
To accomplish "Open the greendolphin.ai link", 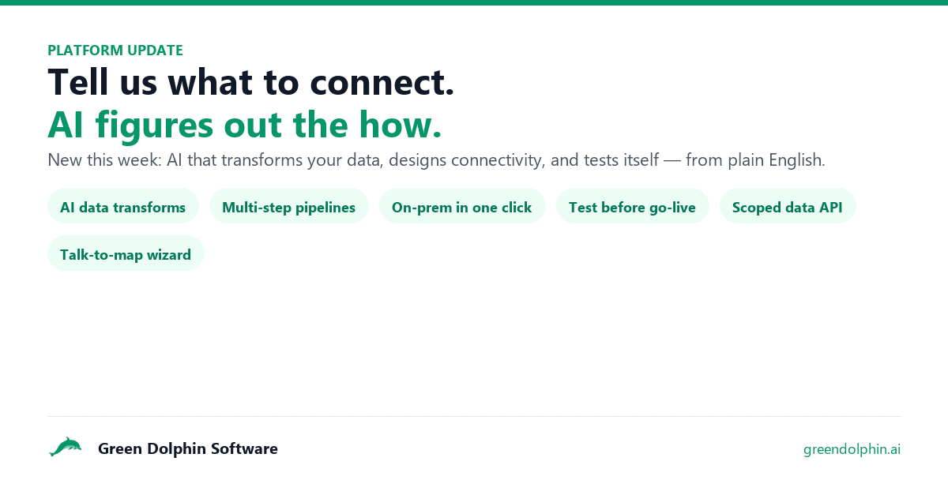I will [852, 449].
